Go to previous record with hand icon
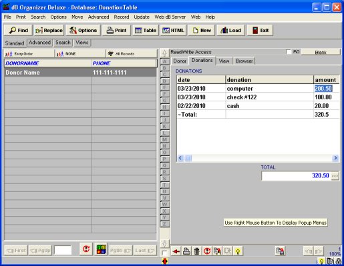The width and height of the screenshot is (344, 266). pyautogui.click(x=309, y=251)
